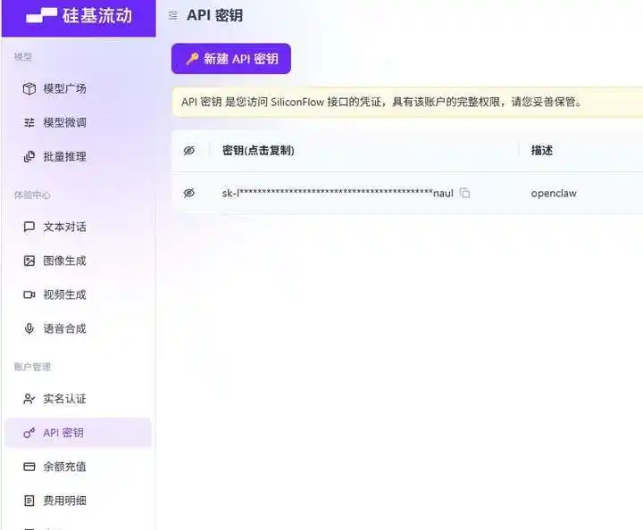
Task: Click the document icon beside 费用明细
Action: tap(29, 501)
